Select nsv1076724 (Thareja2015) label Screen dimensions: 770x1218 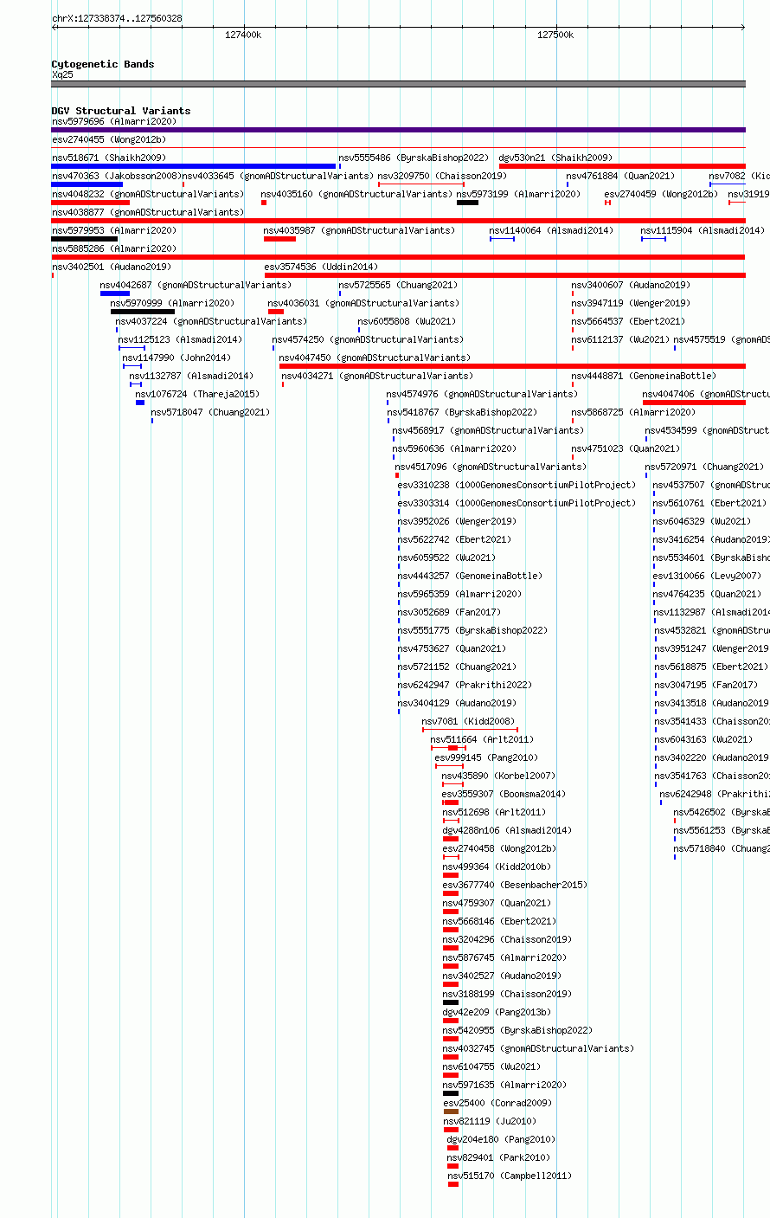(x=197, y=394)
